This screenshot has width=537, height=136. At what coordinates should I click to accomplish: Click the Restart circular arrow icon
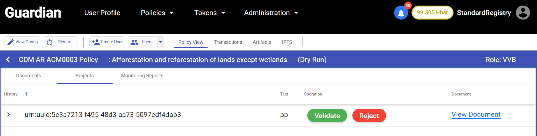(x=50, y=42)
